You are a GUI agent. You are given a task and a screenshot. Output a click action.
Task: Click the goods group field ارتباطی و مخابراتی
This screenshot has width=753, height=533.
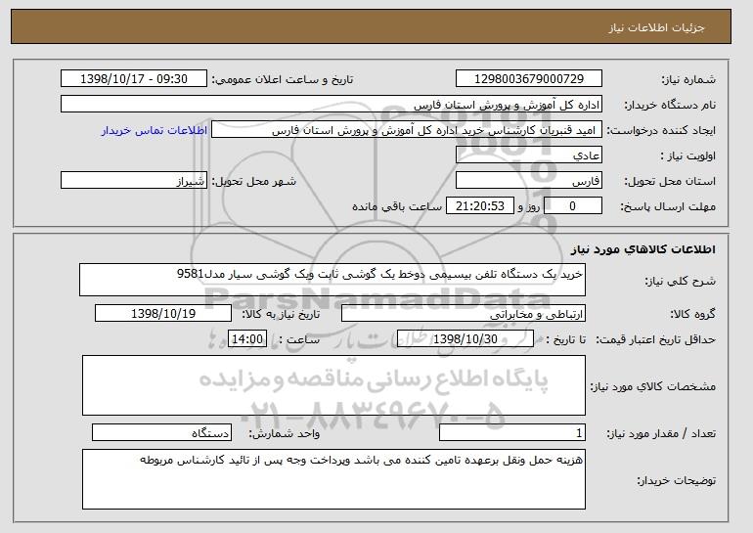464,314
